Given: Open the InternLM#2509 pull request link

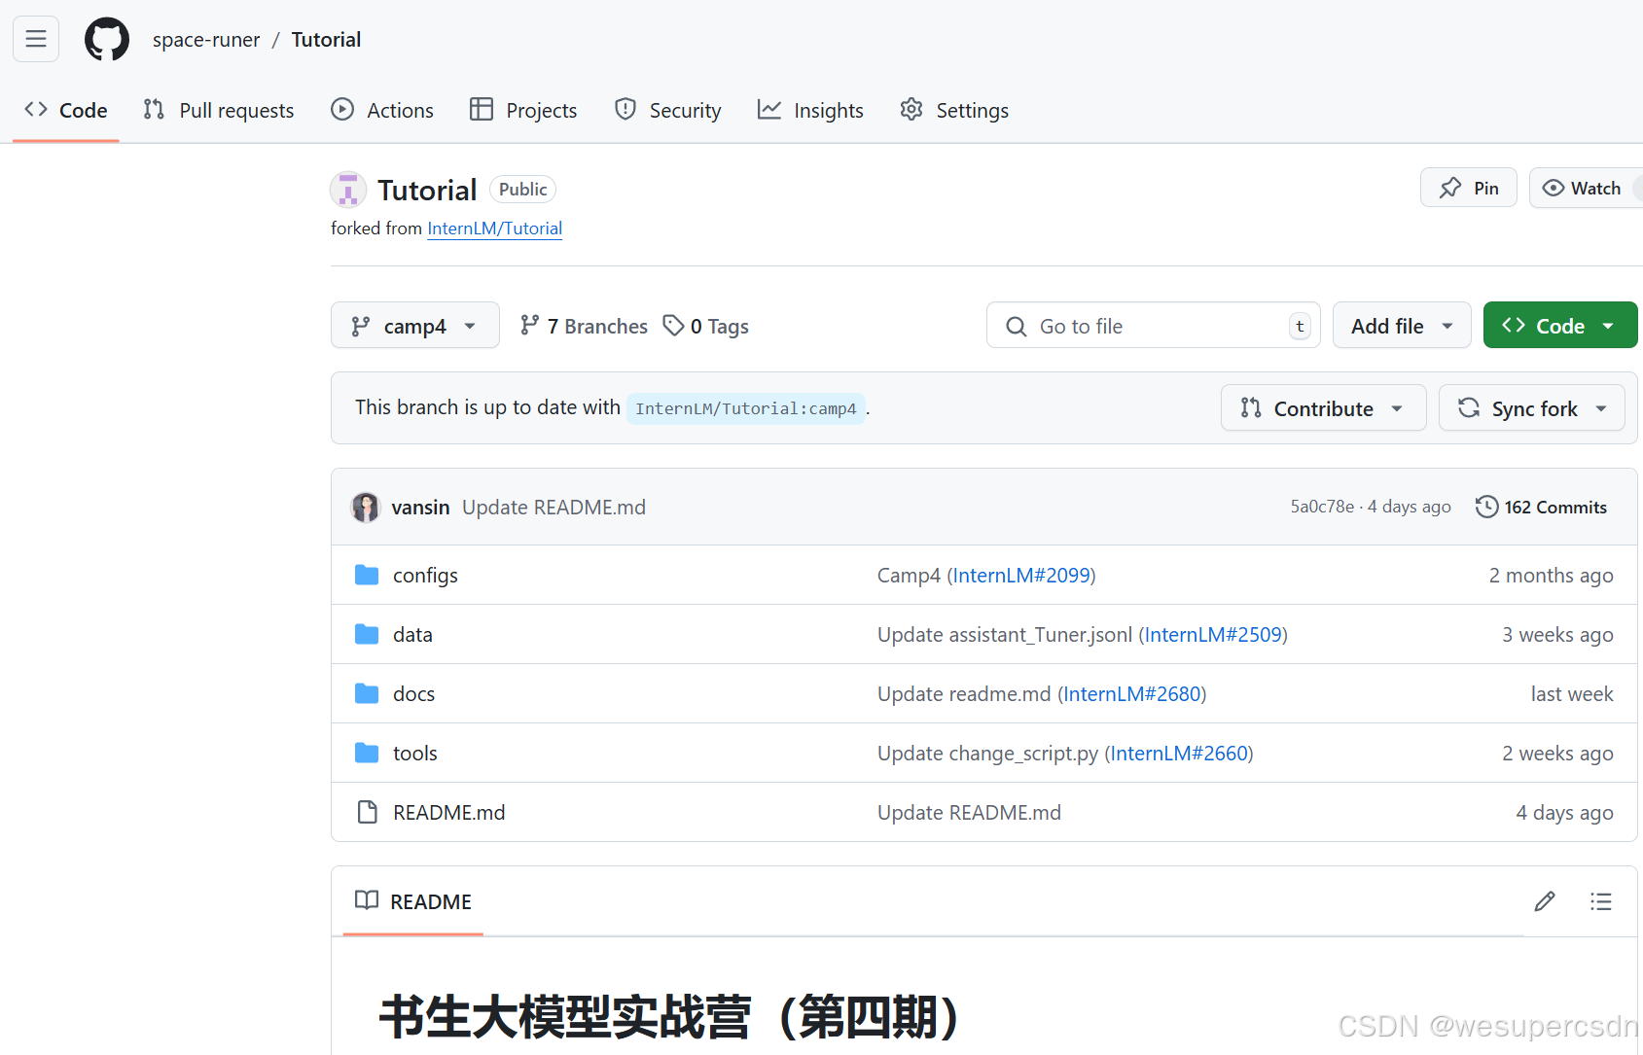Looking at the screenshot, I should point(1213,634).
